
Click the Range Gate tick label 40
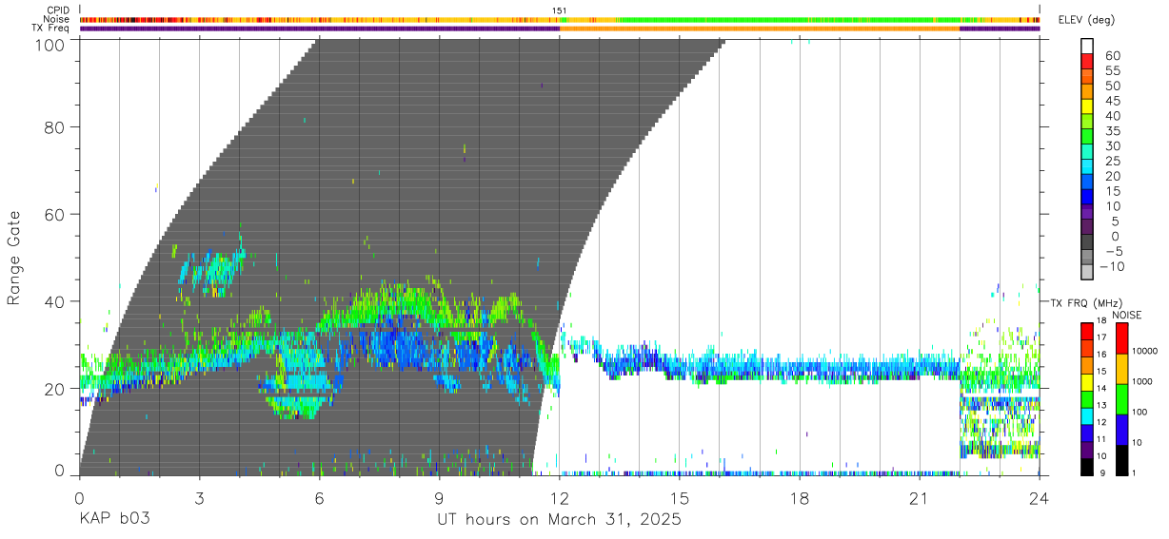point(53,301)
